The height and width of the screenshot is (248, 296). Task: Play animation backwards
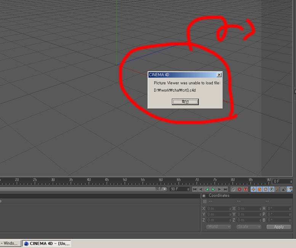click(207, 189)
